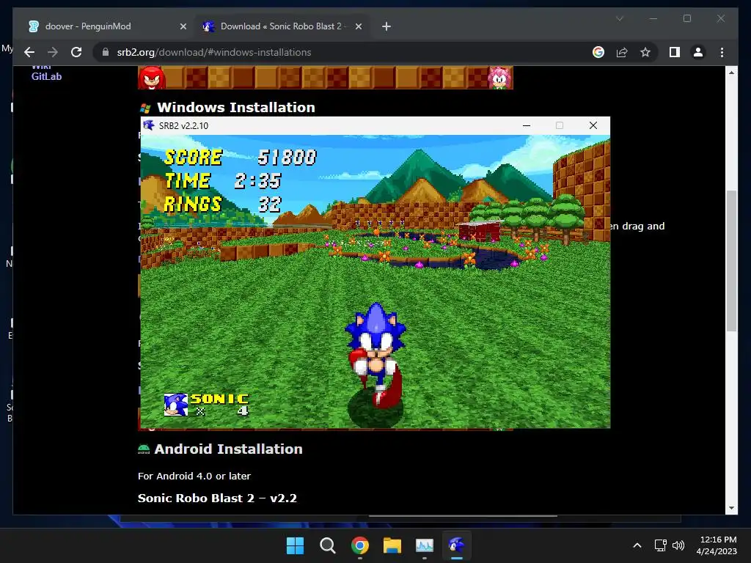This screenshot has width=751, height=563.
Task: Open Chrome three-dot menu
Action: point(722,52)
